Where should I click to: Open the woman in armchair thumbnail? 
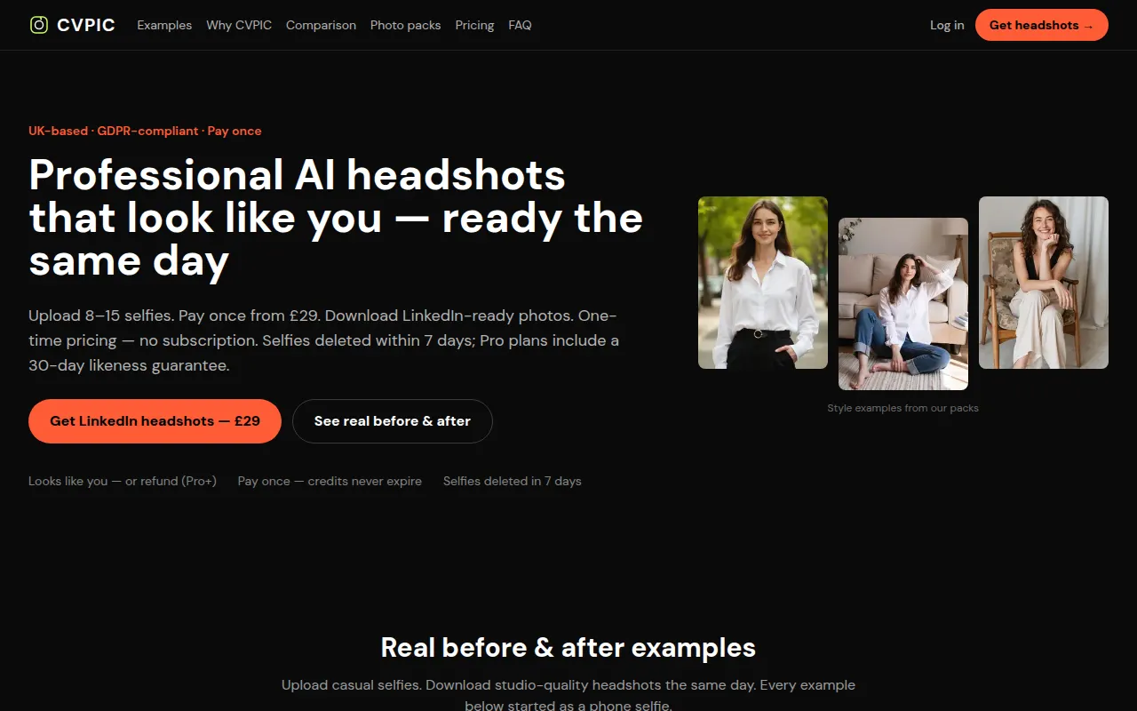click(1044, 283)
